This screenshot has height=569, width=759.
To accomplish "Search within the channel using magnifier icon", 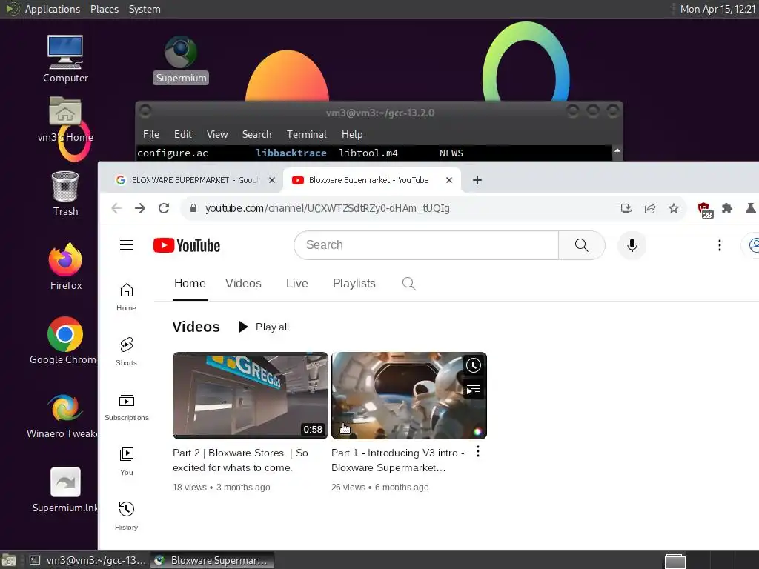I will 408,284.
